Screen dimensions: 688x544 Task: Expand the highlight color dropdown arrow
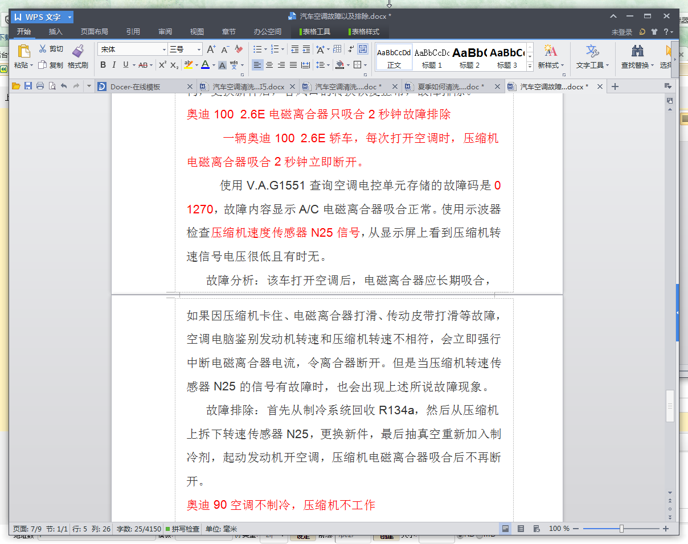[196, 65]
